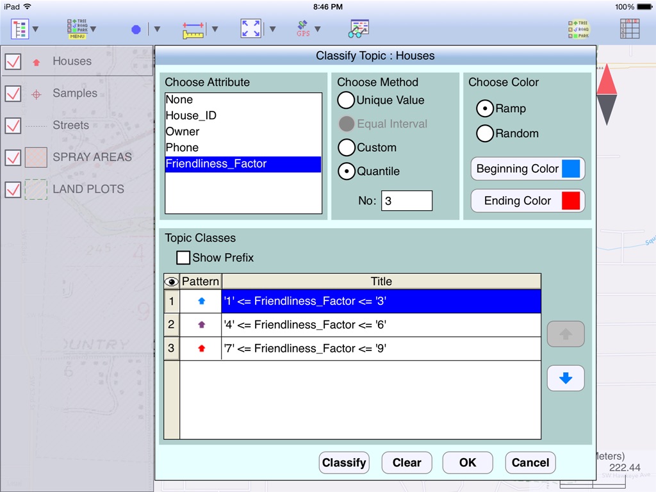This screenshot has width=656, height=492.
Task: Expand dropdown arrow beside blue point tool
Action: coord(158,29)
